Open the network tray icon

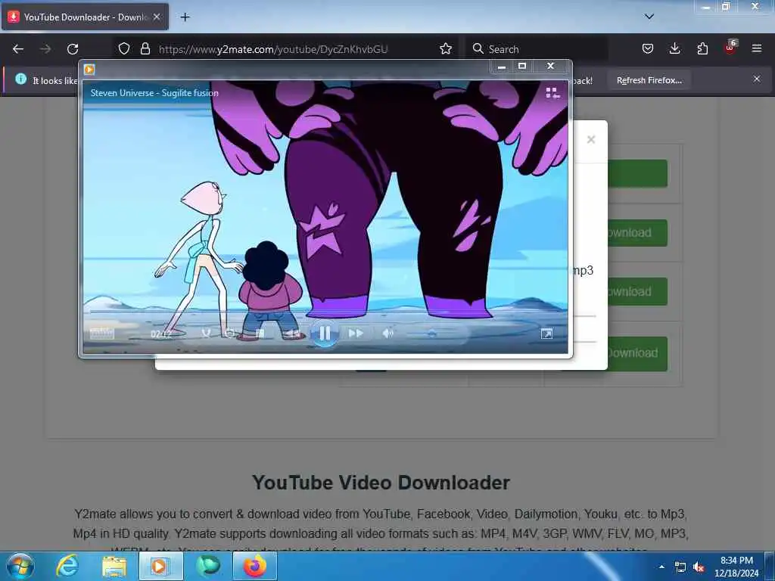680,567
